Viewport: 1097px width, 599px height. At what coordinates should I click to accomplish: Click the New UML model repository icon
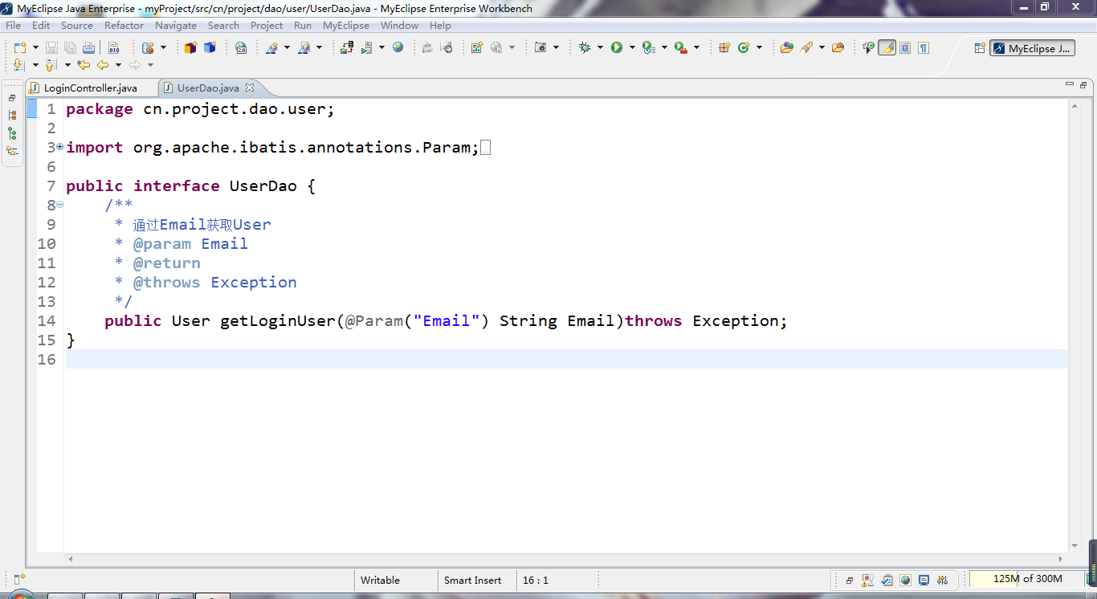(x=148, y=48)
